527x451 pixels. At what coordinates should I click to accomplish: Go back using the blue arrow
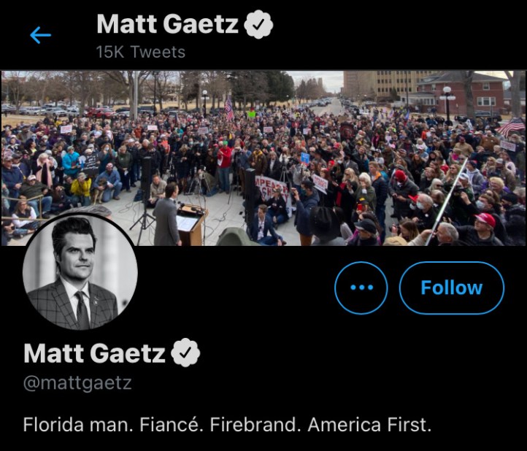click(x=40, y=35)
